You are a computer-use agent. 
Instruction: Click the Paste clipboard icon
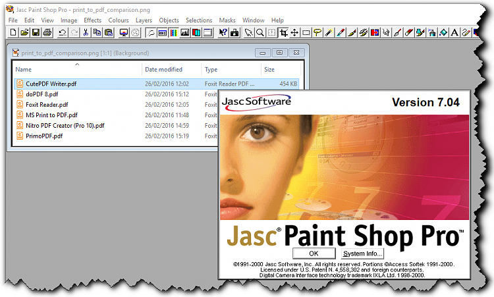click(109, 32)
